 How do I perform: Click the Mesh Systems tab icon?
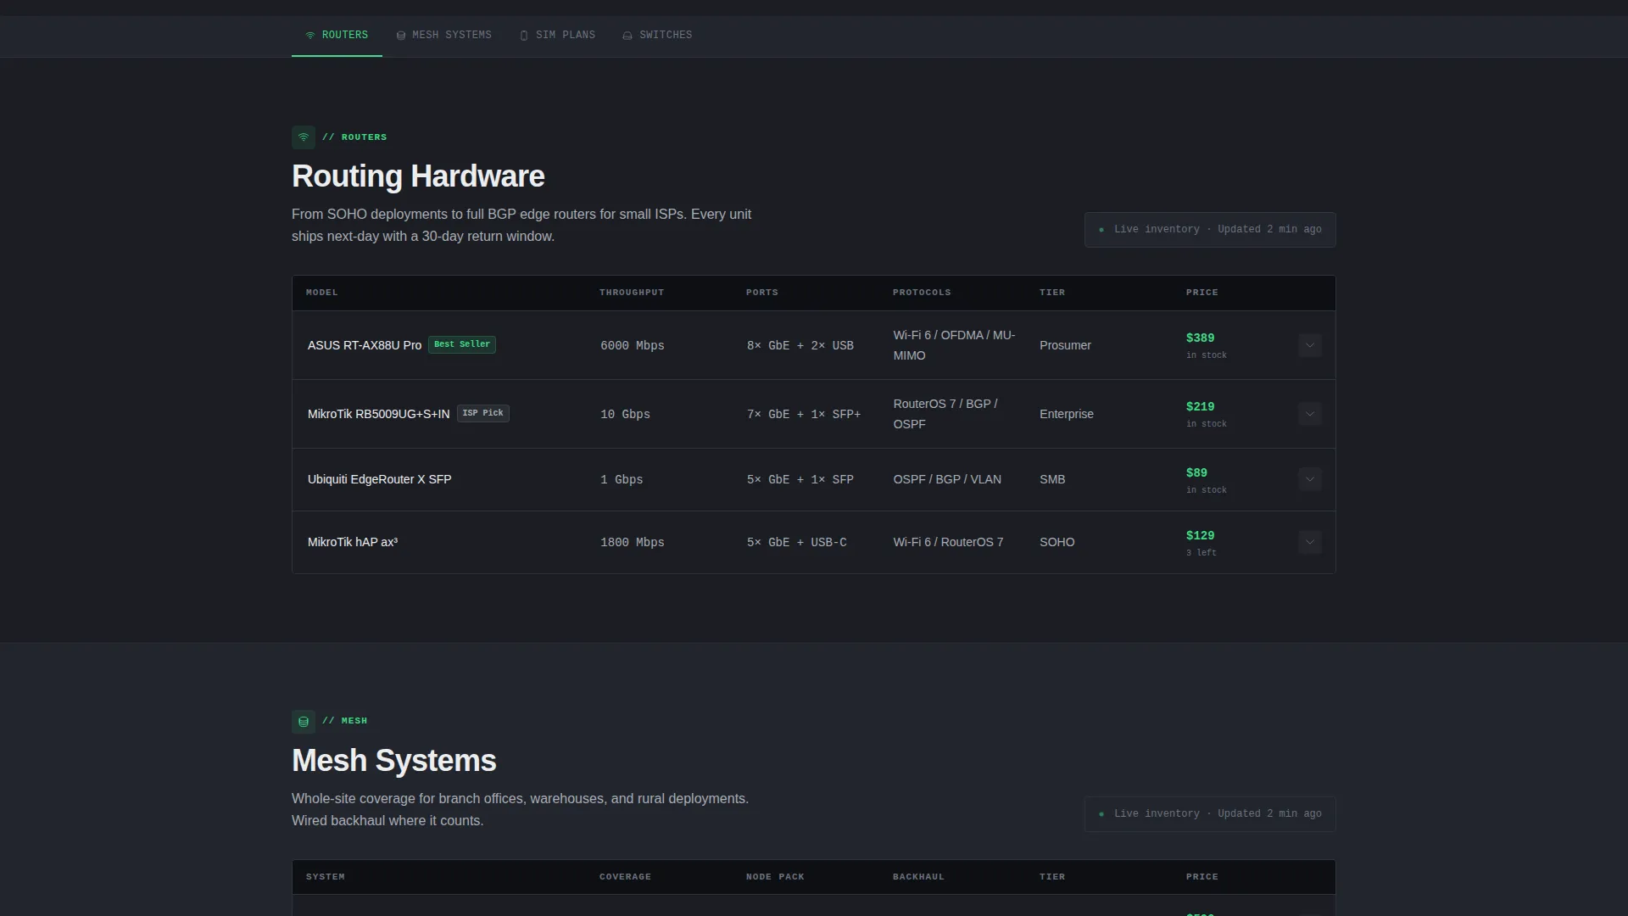coord(401,36)
